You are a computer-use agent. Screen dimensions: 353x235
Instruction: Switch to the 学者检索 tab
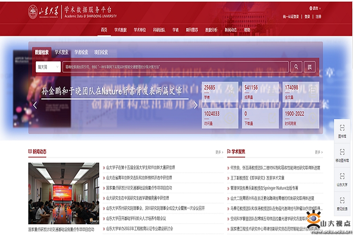pos(81,52)
